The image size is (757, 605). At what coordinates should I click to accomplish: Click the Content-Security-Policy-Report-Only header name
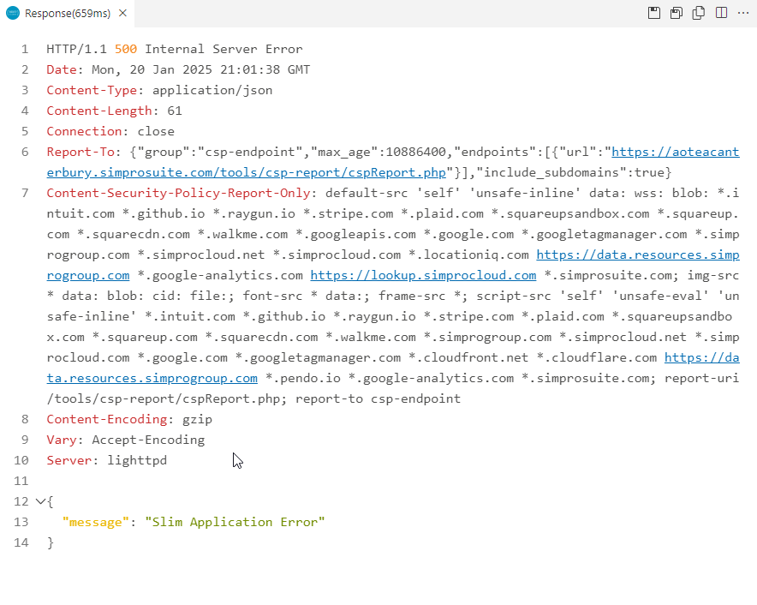[179, 194]
